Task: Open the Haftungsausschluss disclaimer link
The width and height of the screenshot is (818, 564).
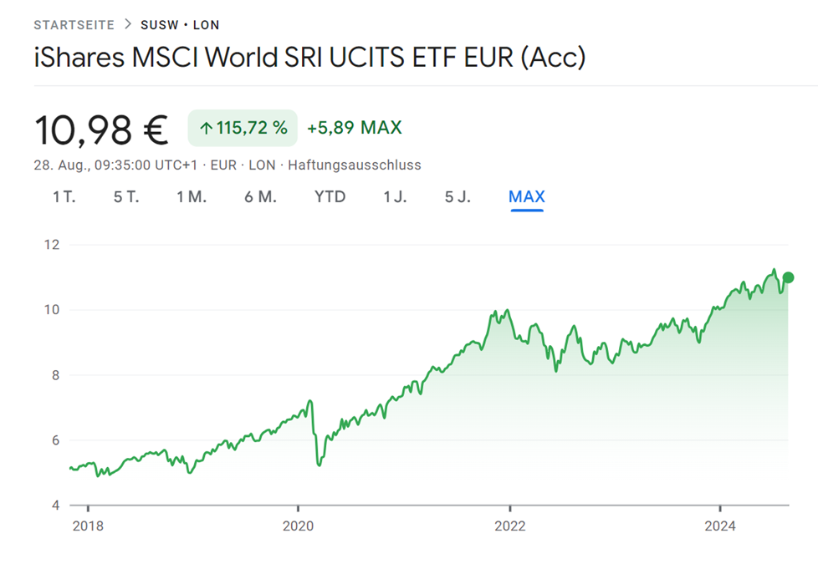Action: [x=354, y=165]
